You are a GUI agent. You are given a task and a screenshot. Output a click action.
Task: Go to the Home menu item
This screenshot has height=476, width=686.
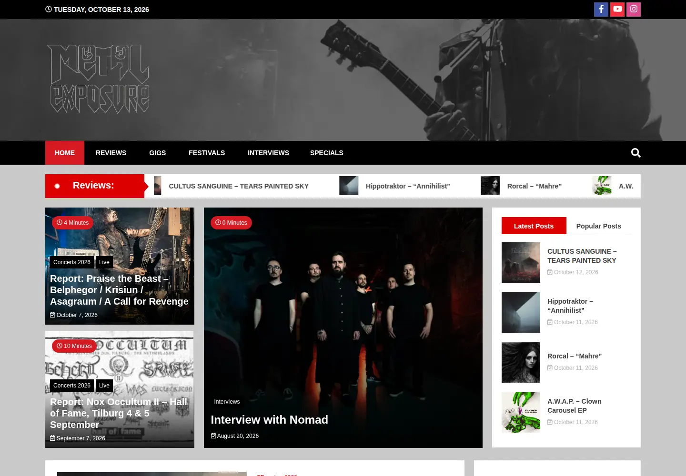click(x=65, y=153)
